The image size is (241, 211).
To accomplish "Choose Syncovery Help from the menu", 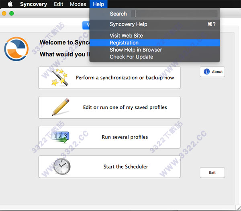I will pos(155,24).
